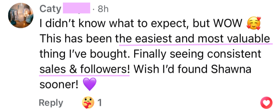Click the phrase "thing I've bought."
Viewport: 276px width, 109px height.
tap(85, 54)
